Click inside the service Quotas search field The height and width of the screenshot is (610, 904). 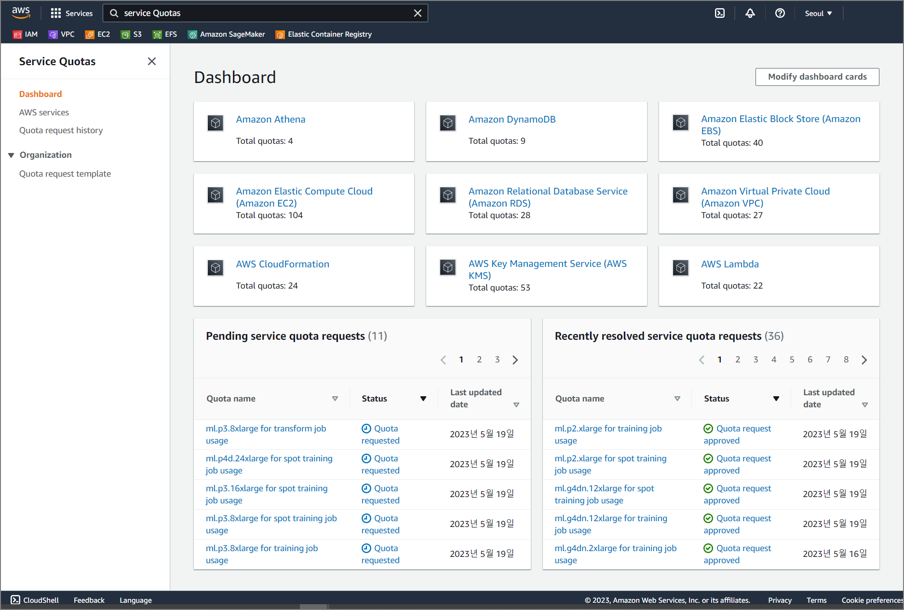tap(265, 13)
